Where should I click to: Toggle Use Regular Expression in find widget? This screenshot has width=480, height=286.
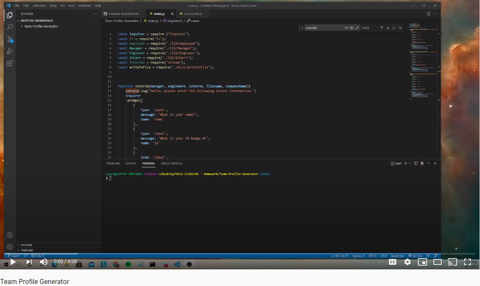pos(357,28)
